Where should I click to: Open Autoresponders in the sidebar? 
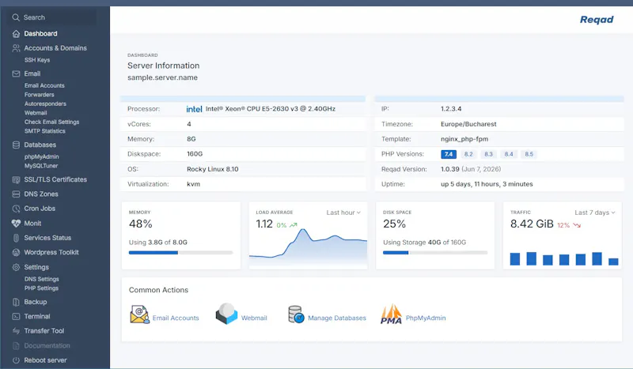point(45,104)
